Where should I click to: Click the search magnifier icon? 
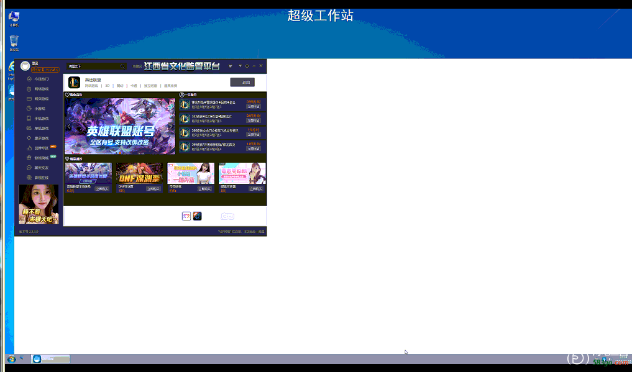122,66
